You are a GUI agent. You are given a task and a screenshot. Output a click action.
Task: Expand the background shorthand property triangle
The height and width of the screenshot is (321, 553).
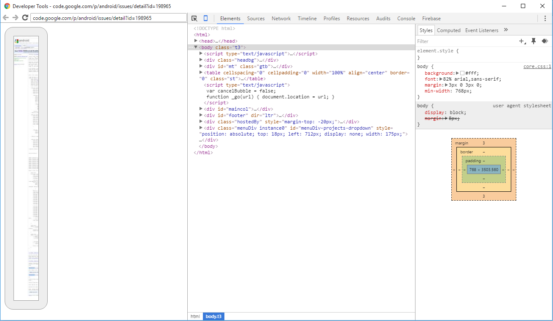458,73
